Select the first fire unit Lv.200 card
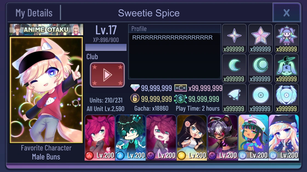The width and height of the screenshot is (307, 172). click(x=100, y=138)
